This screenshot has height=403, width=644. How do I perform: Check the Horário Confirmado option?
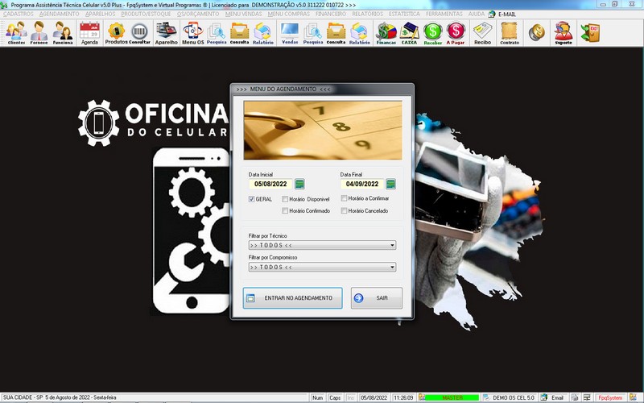285,210
